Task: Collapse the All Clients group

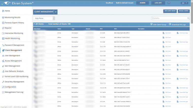Action: pos(34,24)
